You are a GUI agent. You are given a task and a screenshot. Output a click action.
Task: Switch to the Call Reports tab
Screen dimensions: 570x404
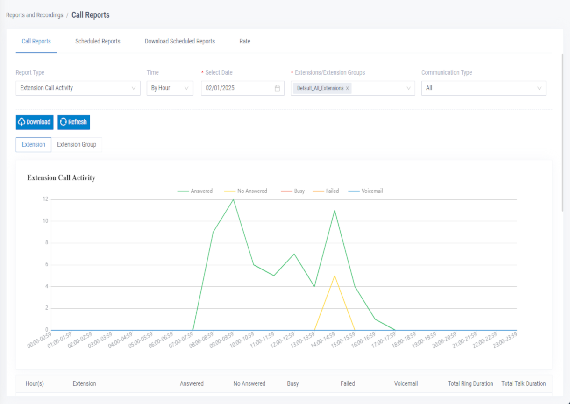36,41
